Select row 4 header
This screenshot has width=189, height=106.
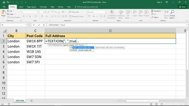coord(3,52)
